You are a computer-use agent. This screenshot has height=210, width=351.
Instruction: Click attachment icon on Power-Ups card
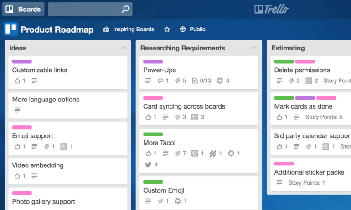tap(177, 80)
